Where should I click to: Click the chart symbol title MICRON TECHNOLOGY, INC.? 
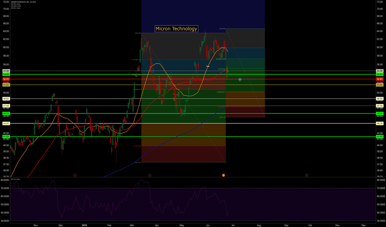[23, 2]
